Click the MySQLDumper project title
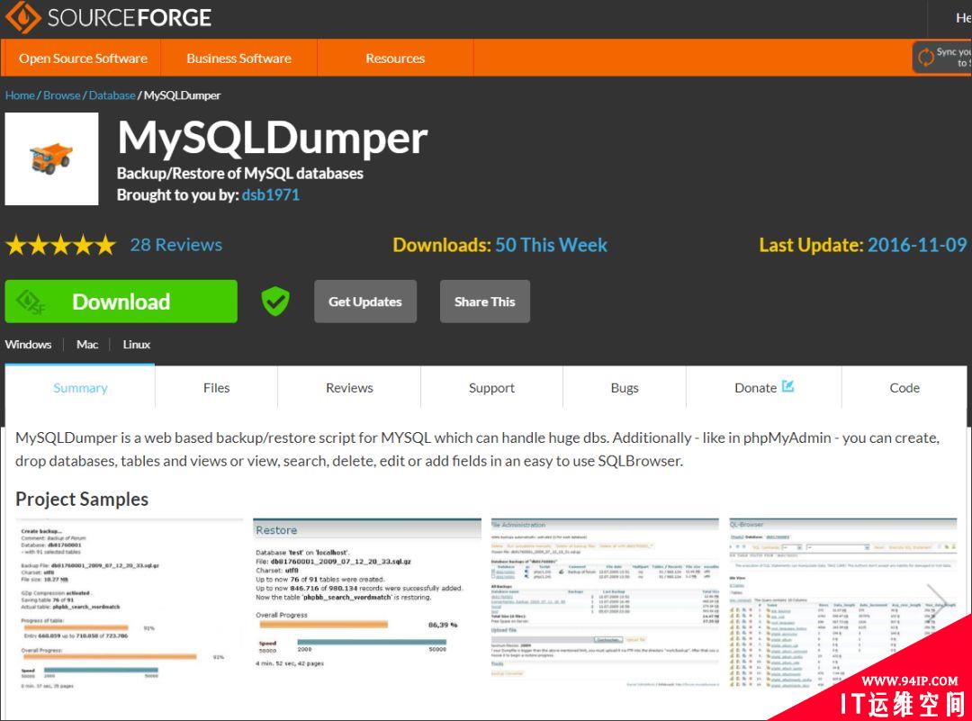This screenshot has width=972, height=721. pos(273,138)
